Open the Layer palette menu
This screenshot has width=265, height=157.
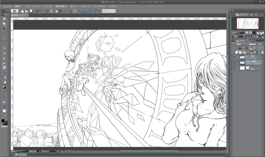pyautogui.click(x=233, y=40)
